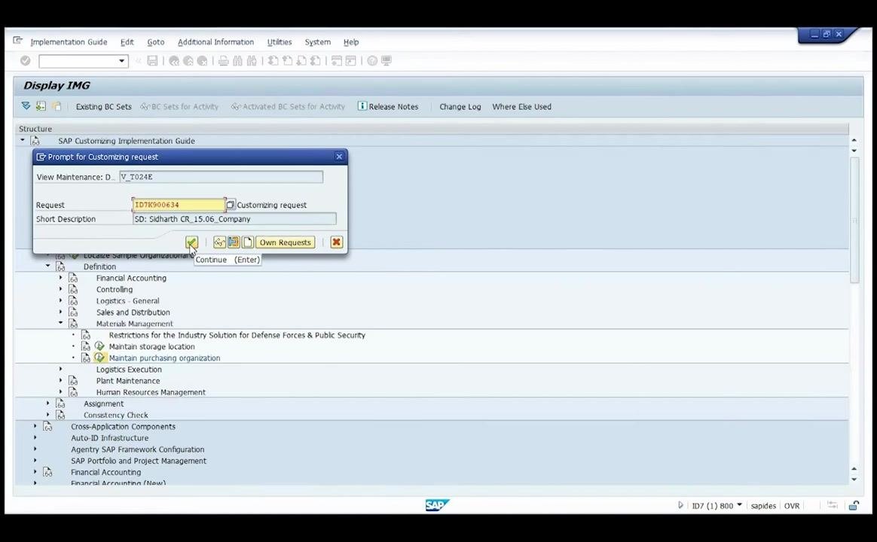Expand the Sales and Distribution node

point(60,312)
